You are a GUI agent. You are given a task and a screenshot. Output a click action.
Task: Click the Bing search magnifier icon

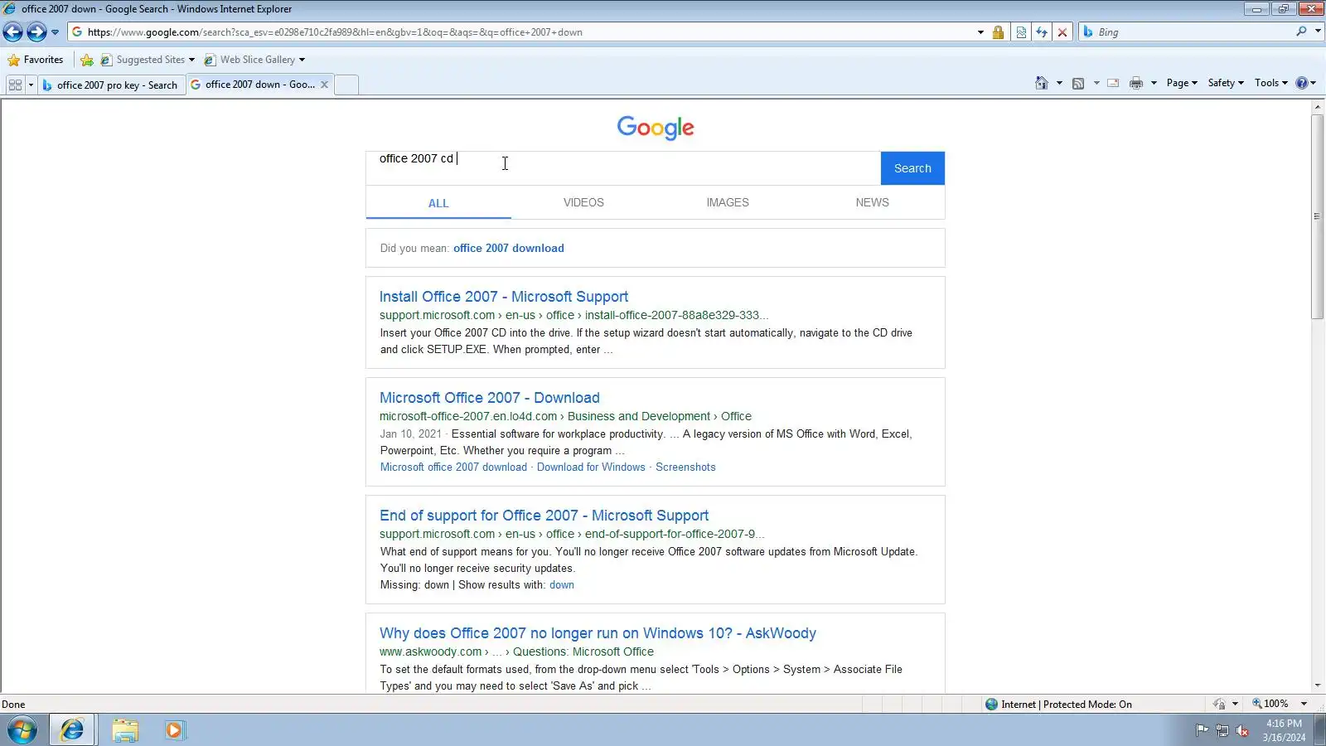coord(1301,31)
